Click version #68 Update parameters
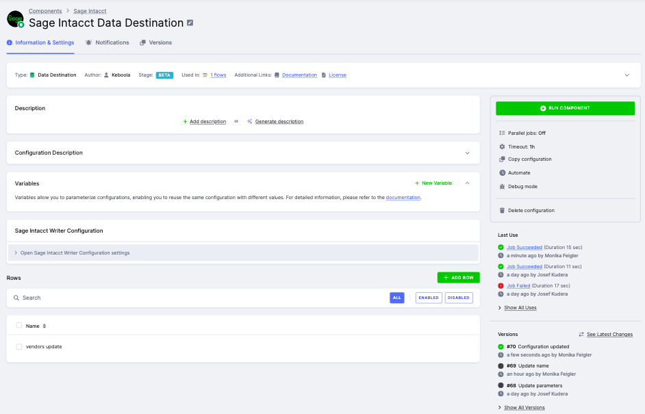This screenshot has width=645, height=414. click(x=534, y=386)
